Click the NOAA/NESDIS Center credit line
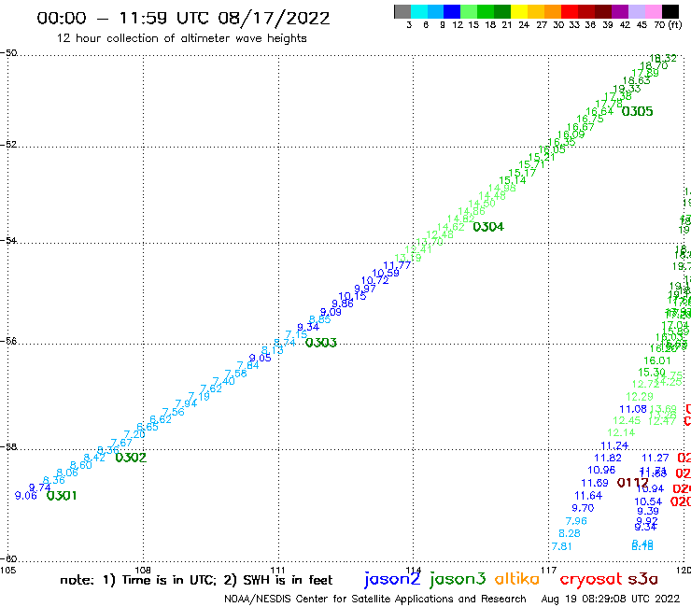This screenshot has height=607, width=691. pyautogui.click(x=375, y=600)
